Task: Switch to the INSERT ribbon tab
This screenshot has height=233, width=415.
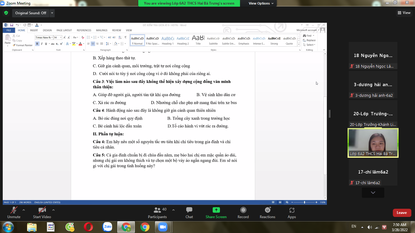Action: pos(34,30)
